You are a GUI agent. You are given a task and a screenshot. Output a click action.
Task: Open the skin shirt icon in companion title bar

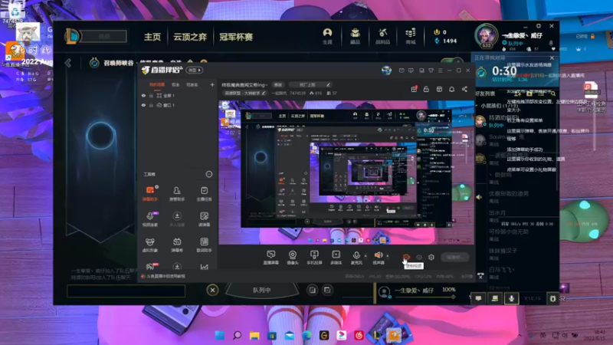point(431,71)
